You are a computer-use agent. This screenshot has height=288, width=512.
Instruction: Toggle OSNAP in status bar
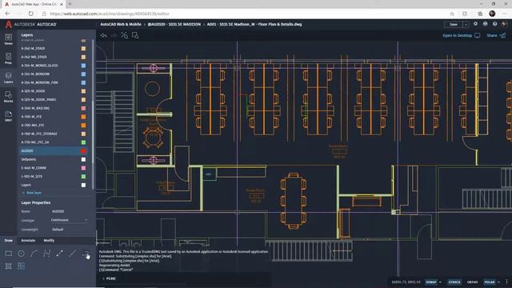(431, 282)
